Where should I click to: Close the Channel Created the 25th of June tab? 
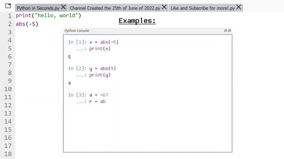[x=164, y=7]
